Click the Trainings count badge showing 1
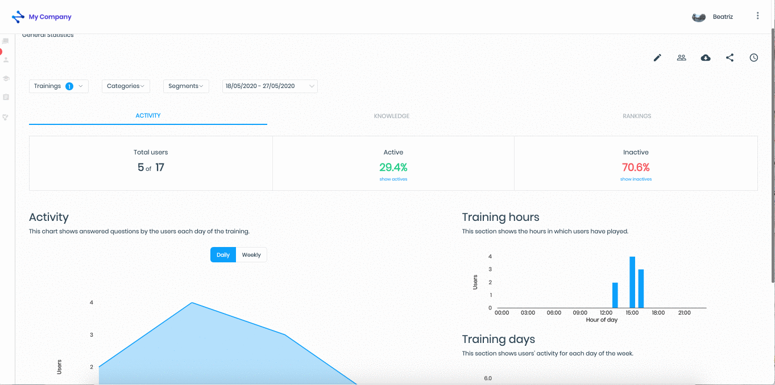 [69, 86]
